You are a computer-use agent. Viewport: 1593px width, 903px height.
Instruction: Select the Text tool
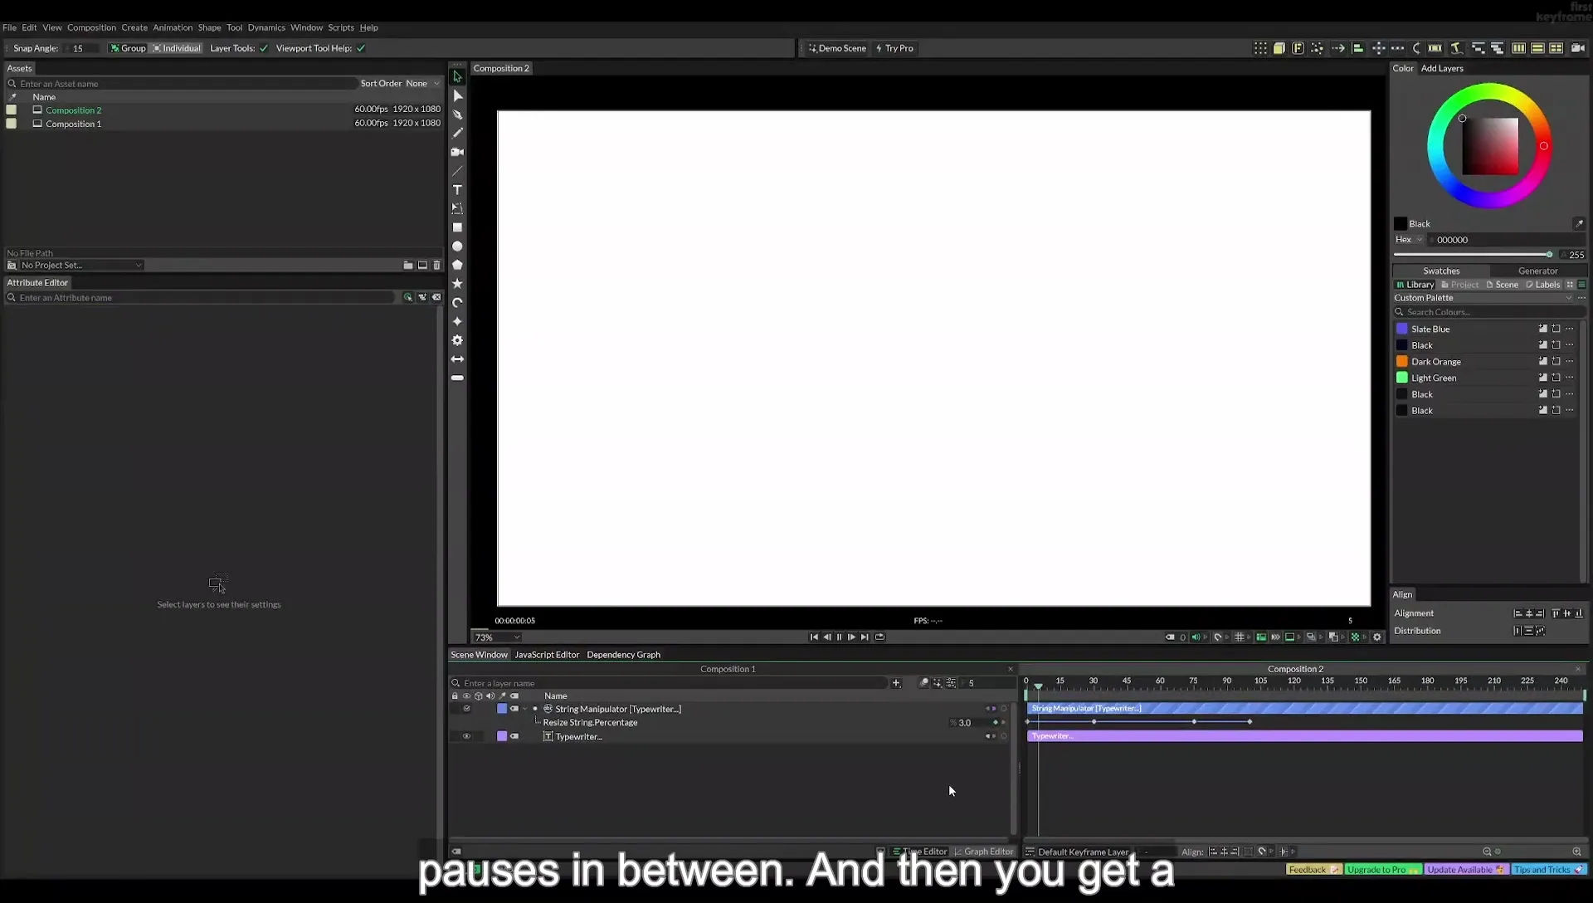click(457, 190)
